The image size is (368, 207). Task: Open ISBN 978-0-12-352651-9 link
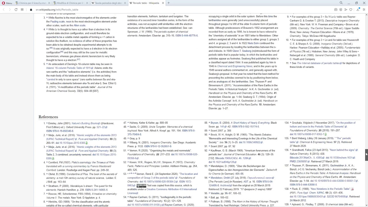(x=158, y=146)
